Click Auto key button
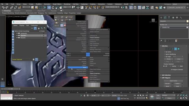 [158, 95]
